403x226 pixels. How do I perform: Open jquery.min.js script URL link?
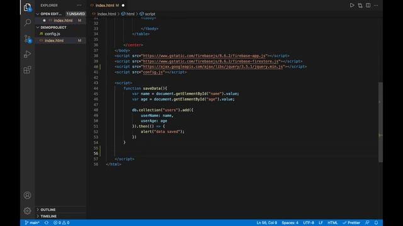click(213, 67)
